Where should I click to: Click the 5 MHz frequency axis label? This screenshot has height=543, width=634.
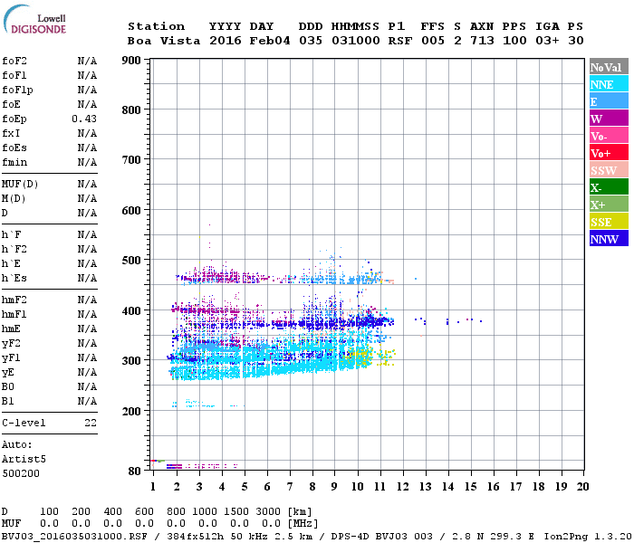click(x=245, y=487)
